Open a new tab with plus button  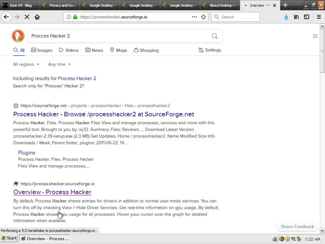(285, 5)
